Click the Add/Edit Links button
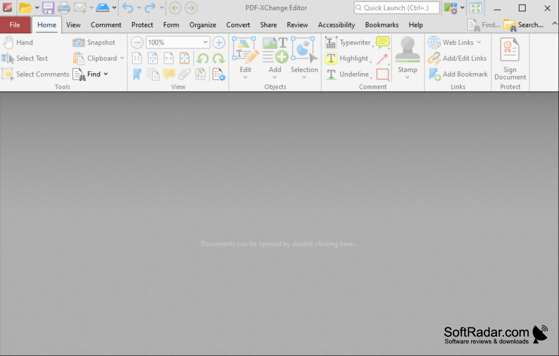The width and height of the screenshot is (559, 356). tap(457, 58)
